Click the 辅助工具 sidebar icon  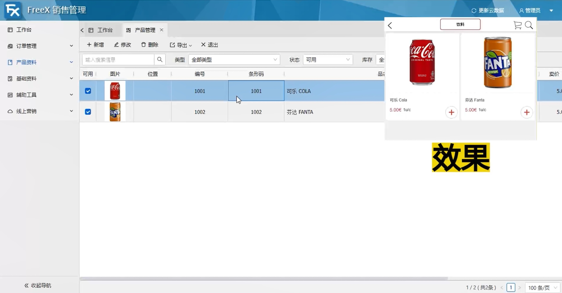coord(10,95)
